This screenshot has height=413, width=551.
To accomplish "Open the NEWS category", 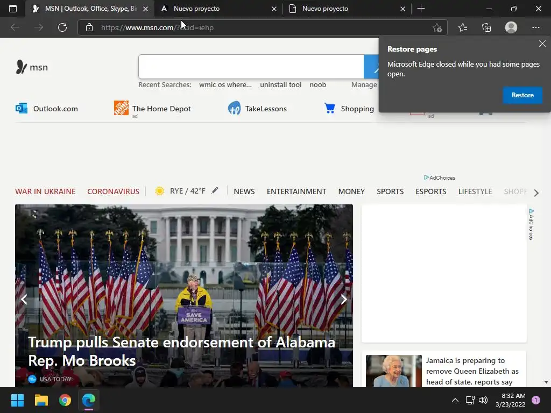I will click(244, 191).
